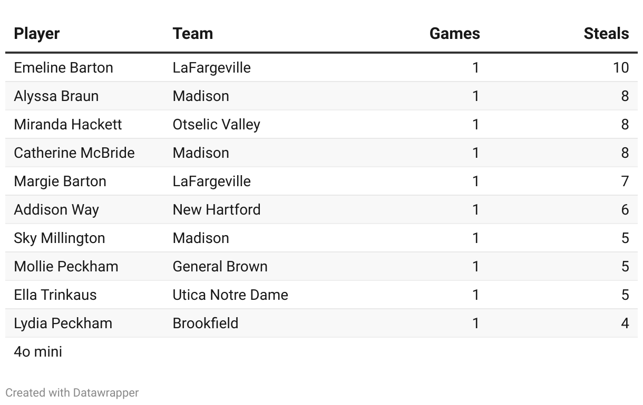Screen dimensions: 643x405
Task: Select the New Hartford team cell
Action: pyautogui.click(x=217, y=210)
